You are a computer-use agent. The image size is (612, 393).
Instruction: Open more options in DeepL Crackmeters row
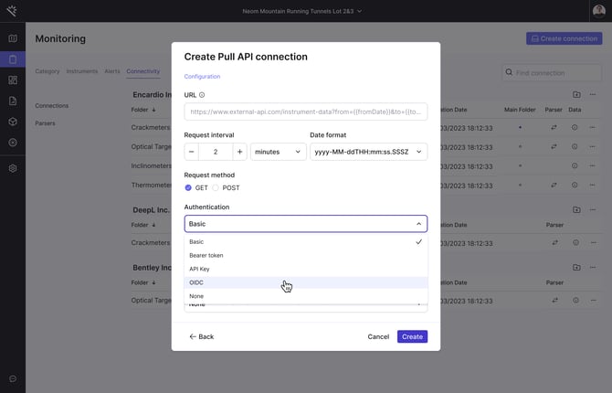pos(593,242)
